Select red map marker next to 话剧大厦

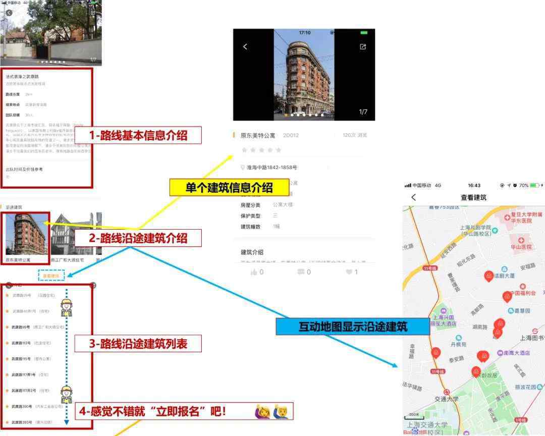pyautogui.click(x=488, y=277)
